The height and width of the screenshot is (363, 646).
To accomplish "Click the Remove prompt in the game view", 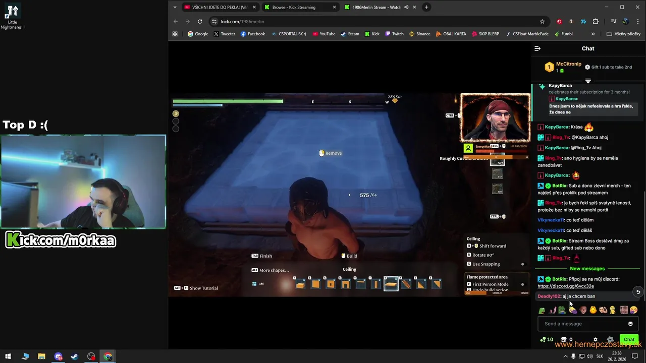I will point(330,153).
